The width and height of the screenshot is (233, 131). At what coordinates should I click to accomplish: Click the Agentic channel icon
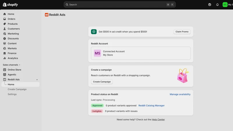(x=5, y=75)
